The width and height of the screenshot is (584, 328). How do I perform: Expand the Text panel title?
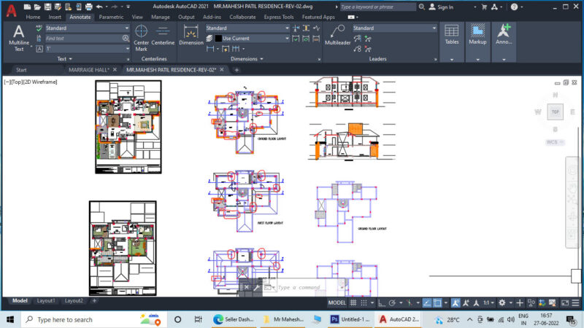coord(64,59)
